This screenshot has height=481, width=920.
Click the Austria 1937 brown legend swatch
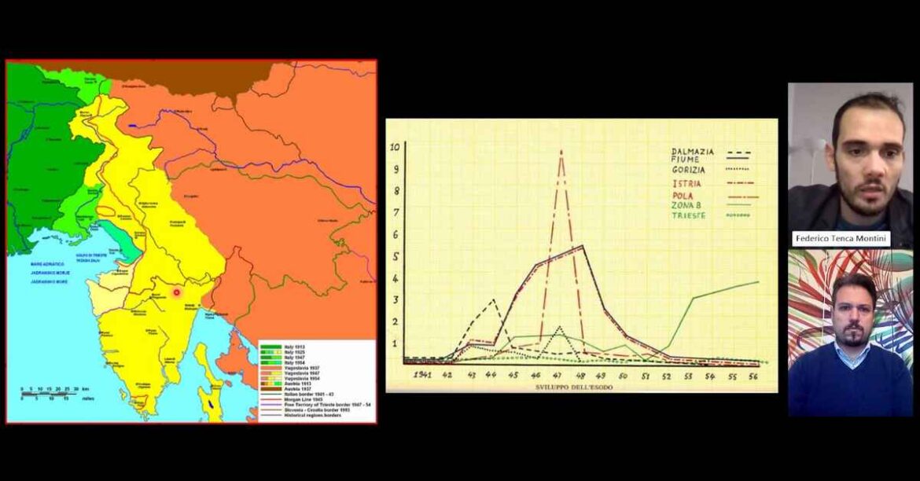pos(271,389)
